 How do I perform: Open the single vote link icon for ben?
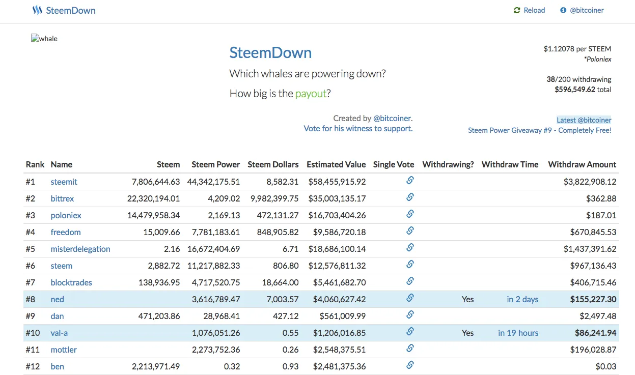(x=410, y=365)
